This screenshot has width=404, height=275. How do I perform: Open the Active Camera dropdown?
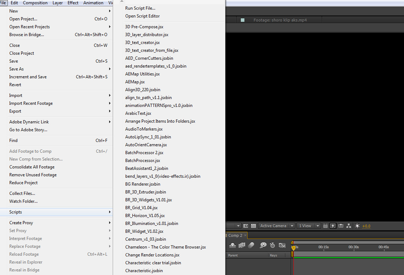point(277,226)
